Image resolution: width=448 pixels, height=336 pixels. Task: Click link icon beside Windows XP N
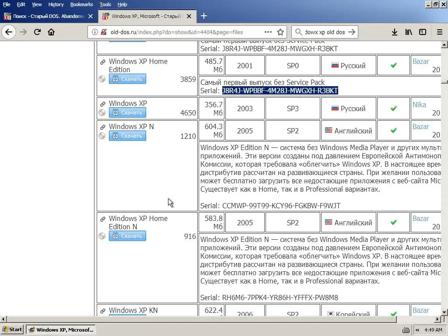point(102,127)
